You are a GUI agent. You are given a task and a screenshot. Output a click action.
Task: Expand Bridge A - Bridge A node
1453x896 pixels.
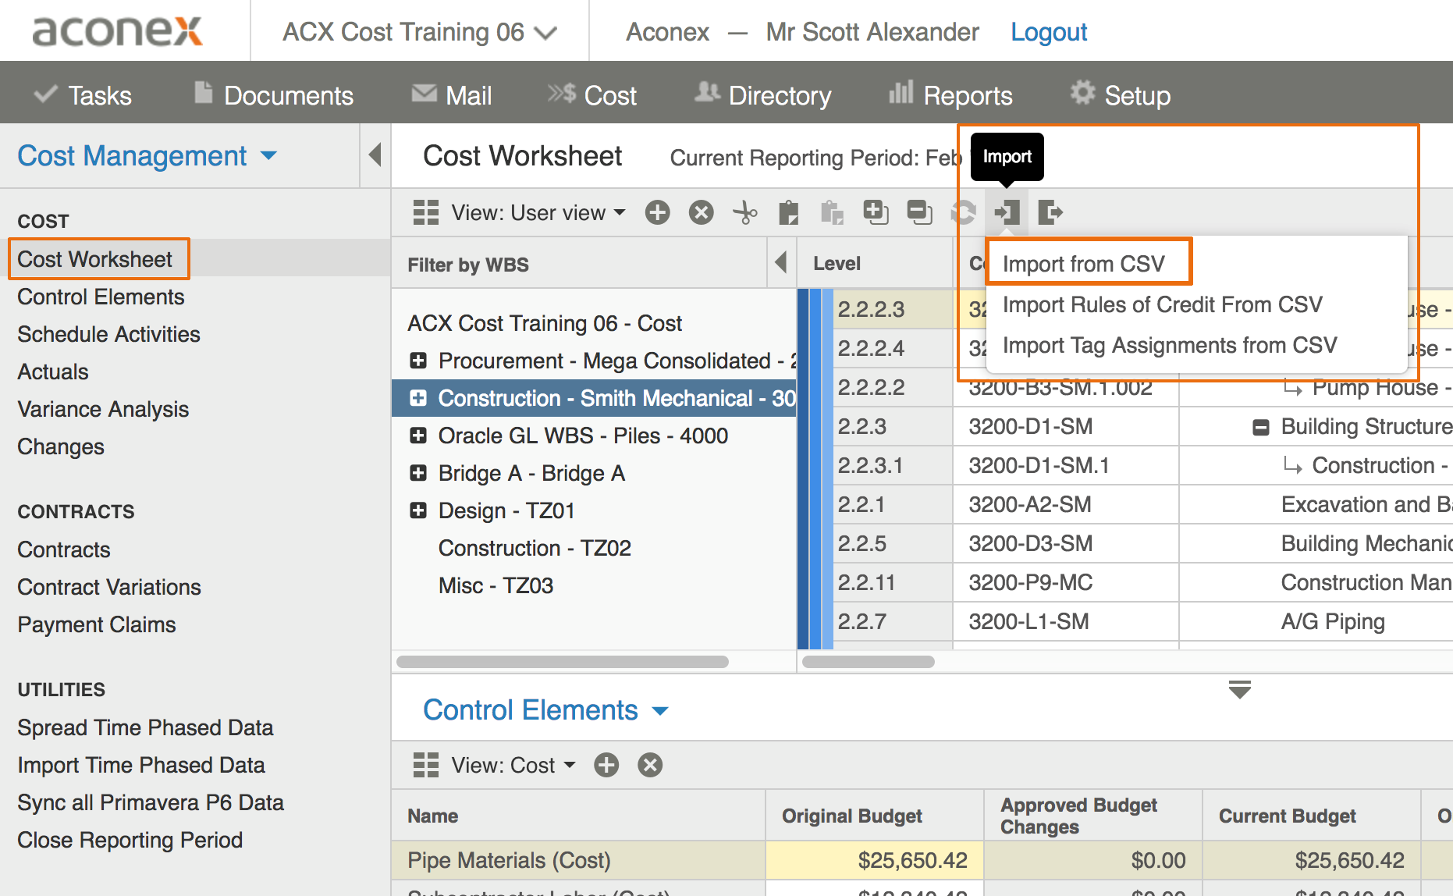click(418, 473)
